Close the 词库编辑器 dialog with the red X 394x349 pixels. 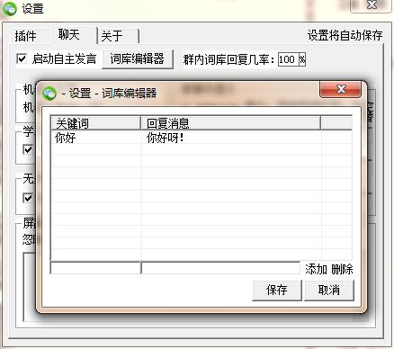point(340,89)
